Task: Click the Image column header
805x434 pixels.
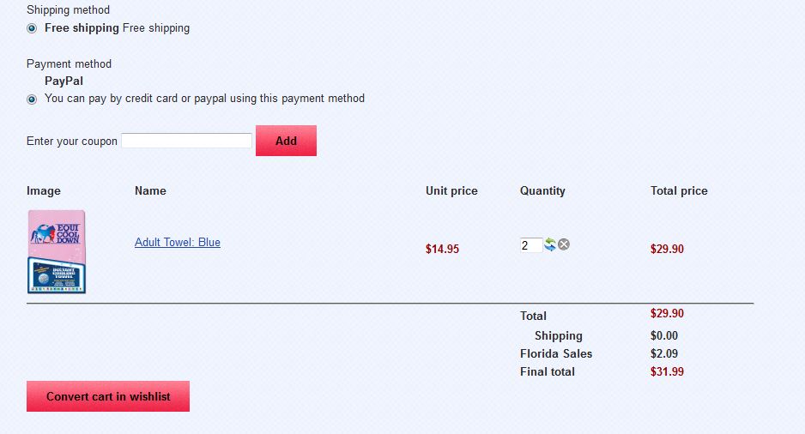Action: pos(44,190)
